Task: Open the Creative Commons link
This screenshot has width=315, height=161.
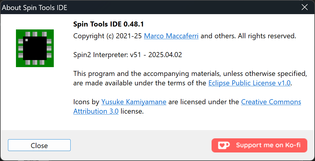Action: click(x=271, y=102)
